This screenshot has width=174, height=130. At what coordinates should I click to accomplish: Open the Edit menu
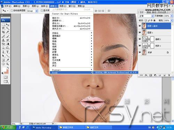[17, 6]
